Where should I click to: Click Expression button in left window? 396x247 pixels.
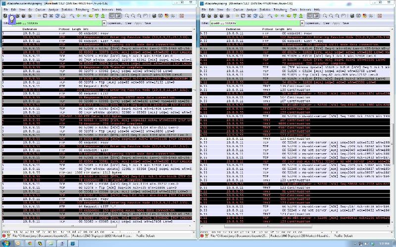(114, 23)
